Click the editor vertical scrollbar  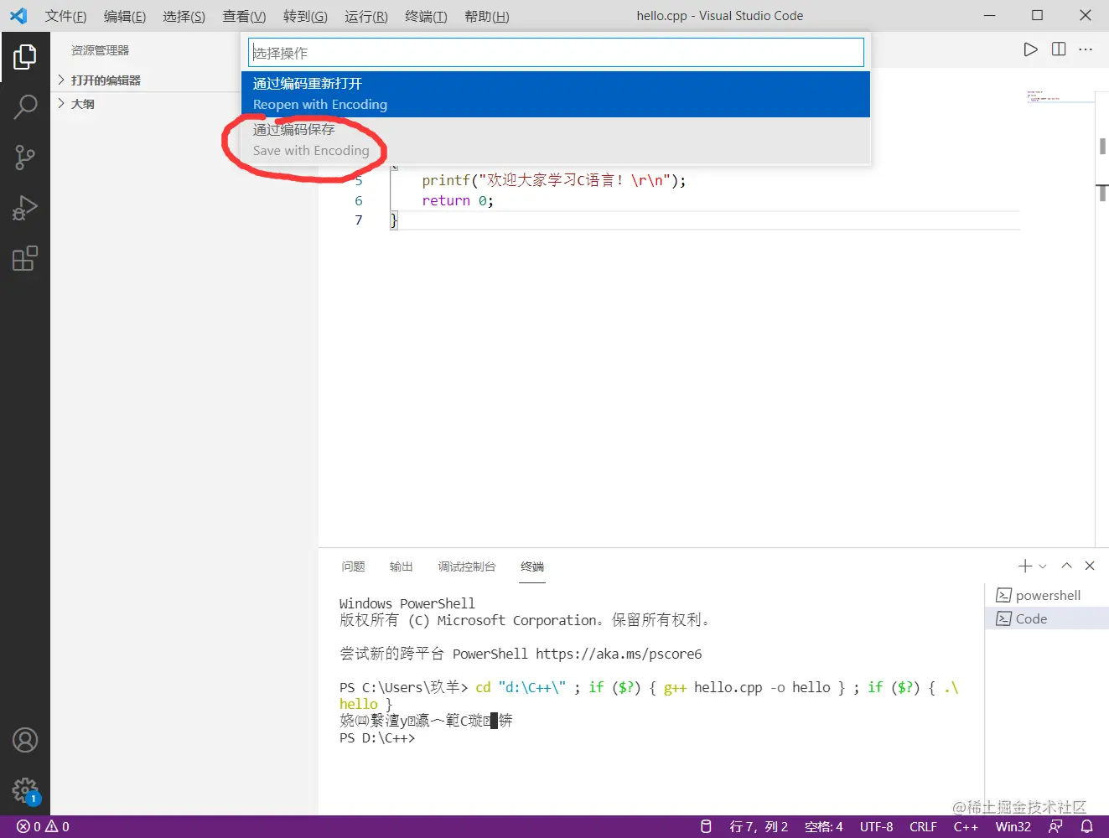click(x=1102, y=308)
